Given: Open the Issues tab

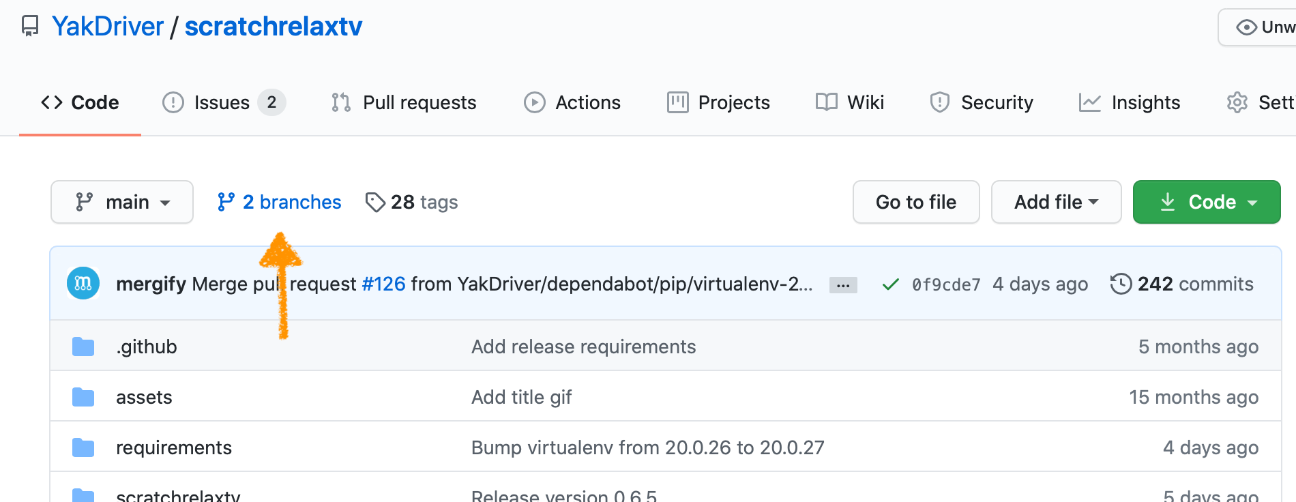Looking at the screenshot, I should pyautogui.click(x=224, y=102).
